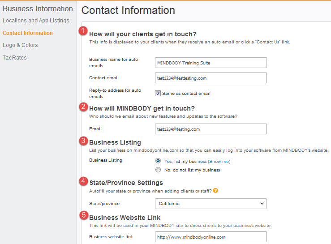The image size is (331, 244).
Task: Uncheck Same as contact email checkbox
Action: [158, 93]
